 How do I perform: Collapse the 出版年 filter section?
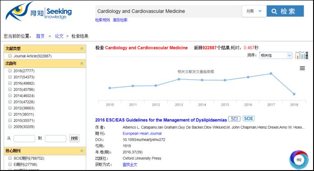pos(81,63)
